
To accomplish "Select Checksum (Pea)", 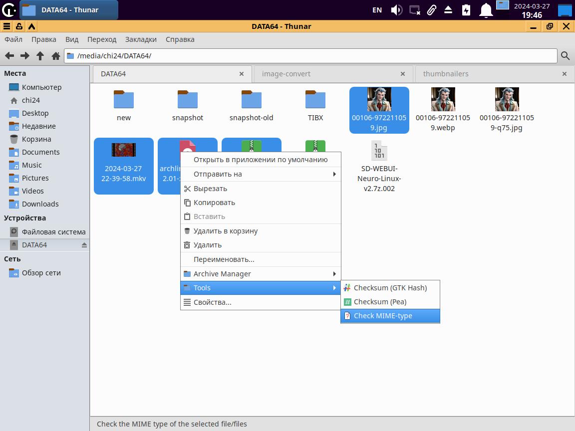I will click(x=390, y=302).
